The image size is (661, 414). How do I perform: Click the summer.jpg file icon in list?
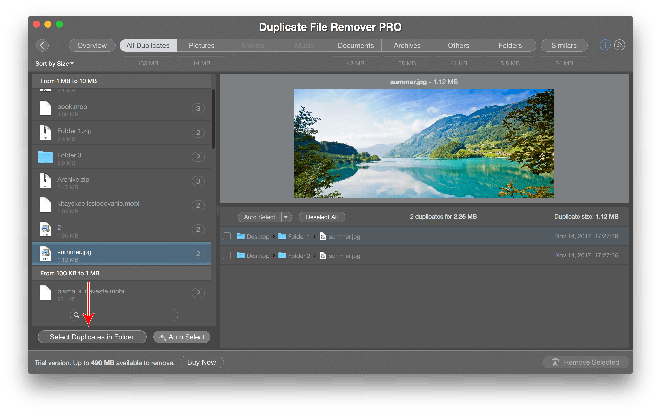[x=45, y=255]
